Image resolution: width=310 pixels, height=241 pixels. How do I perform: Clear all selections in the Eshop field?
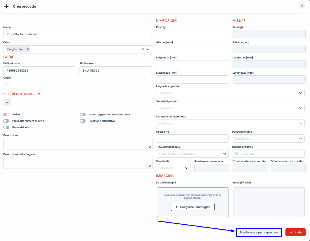click(x=143, y=49)
